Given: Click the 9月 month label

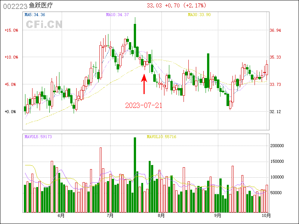Looking at the screenshot, I should click(x=218, y=216).
